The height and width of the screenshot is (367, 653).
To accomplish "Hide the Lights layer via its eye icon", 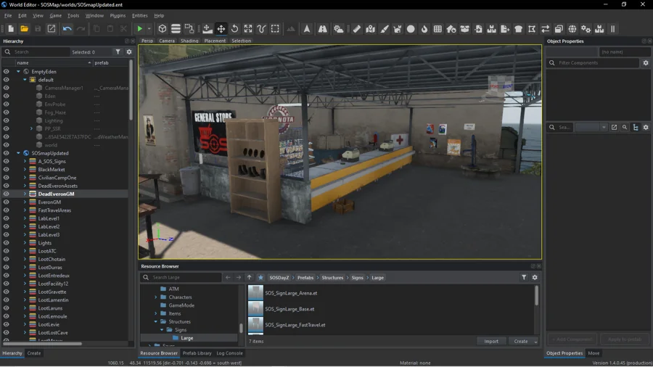I will [x=7, y=243].
